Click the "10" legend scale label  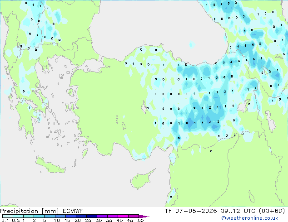tap(57, 220)
